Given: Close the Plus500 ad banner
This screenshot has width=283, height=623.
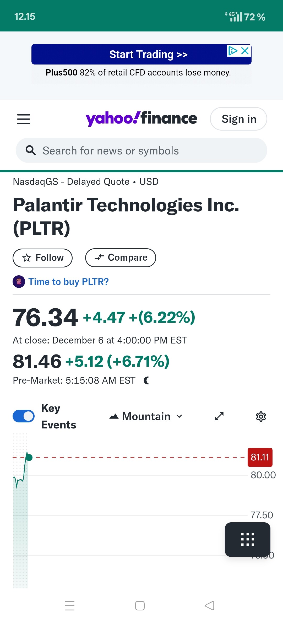Looking at the screenshot, I should (245, 51).
